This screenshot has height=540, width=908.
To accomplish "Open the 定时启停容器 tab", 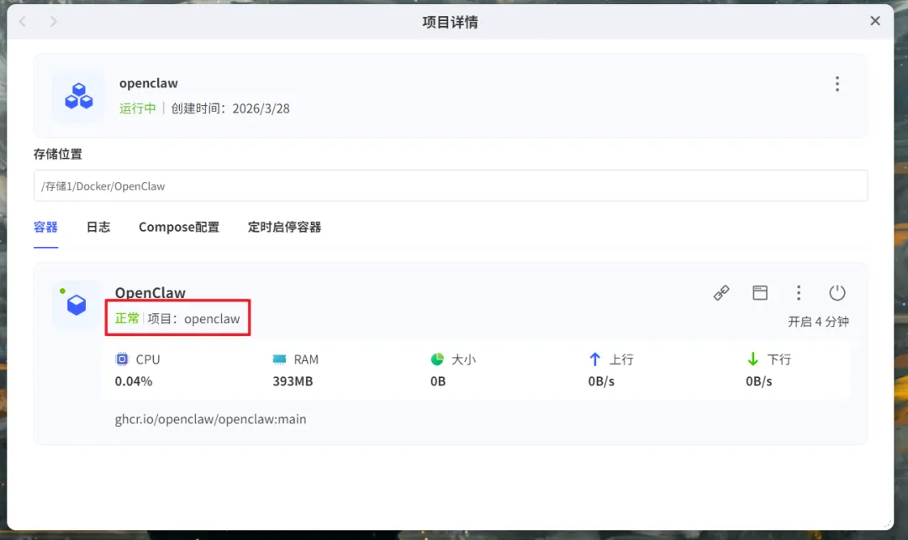I will pyautogui.click(x=284, y=227).
